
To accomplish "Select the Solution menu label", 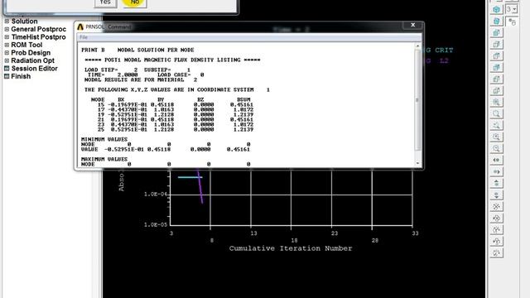I will 24,22.
